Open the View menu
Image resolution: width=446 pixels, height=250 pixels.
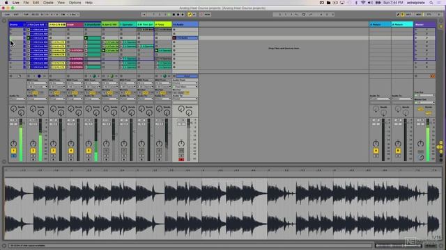[x=61, y=3]
